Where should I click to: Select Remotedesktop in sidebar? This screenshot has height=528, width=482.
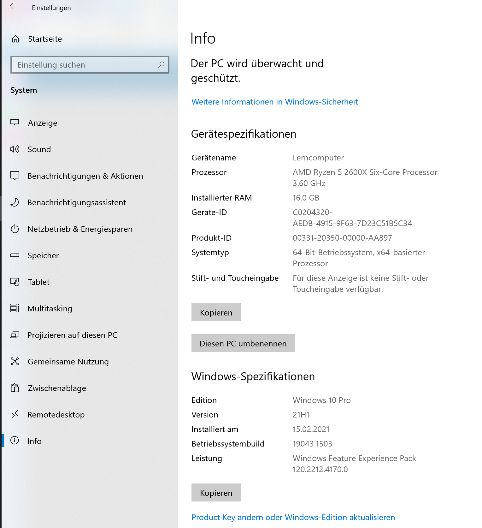(90, 415)
